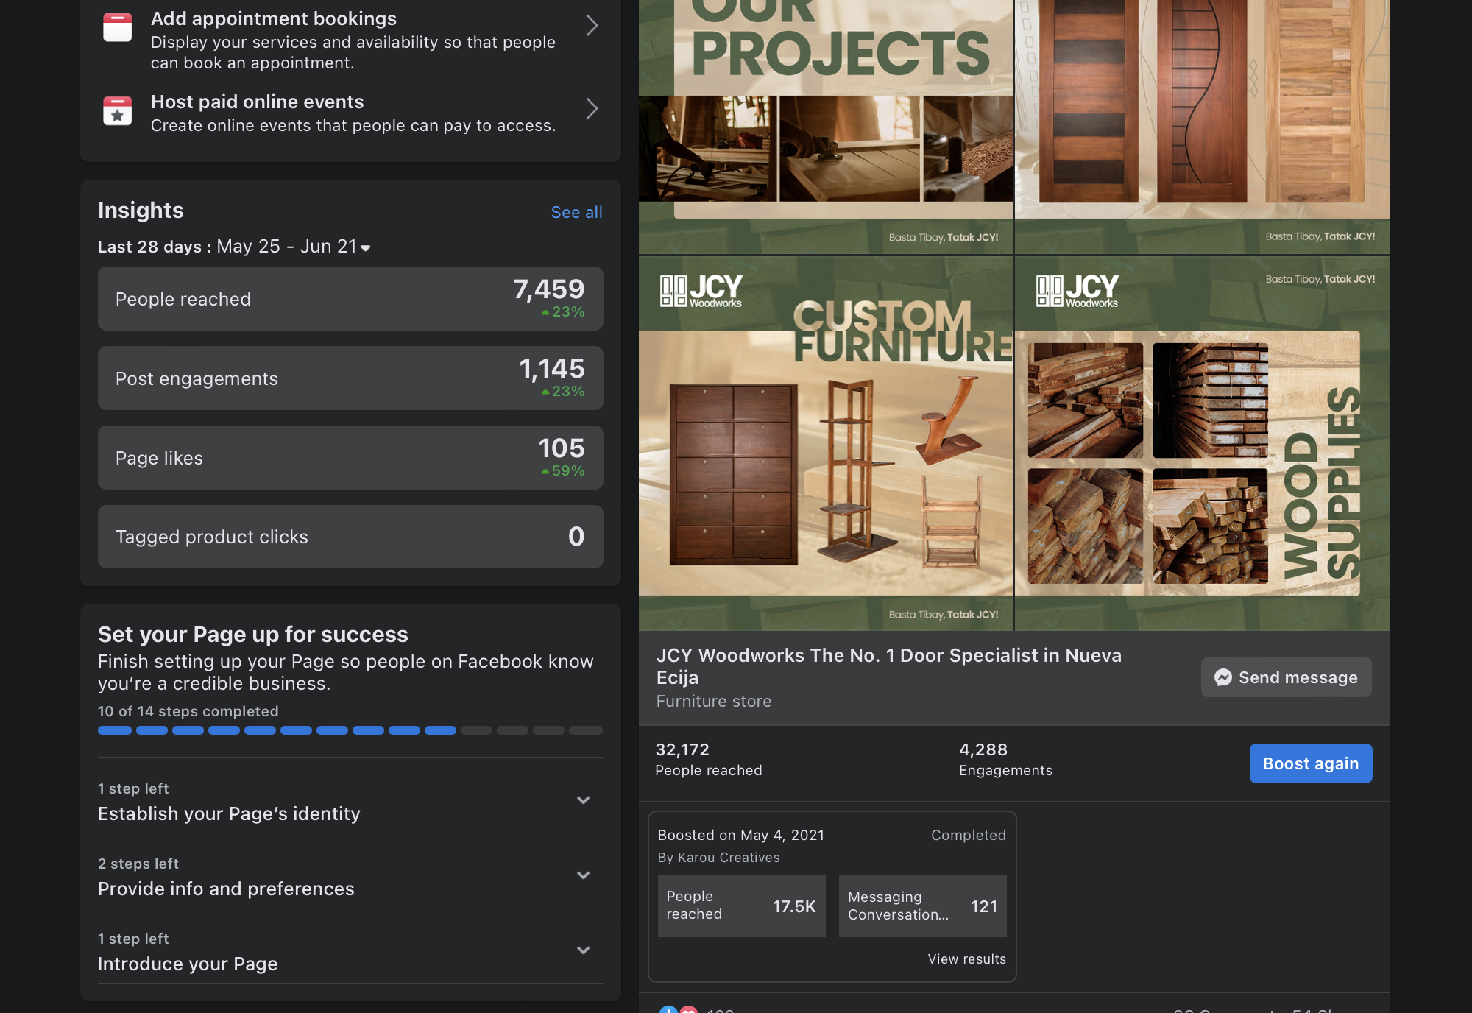Open the People reached insight card

pyautogui.click(x=350, y=299)
